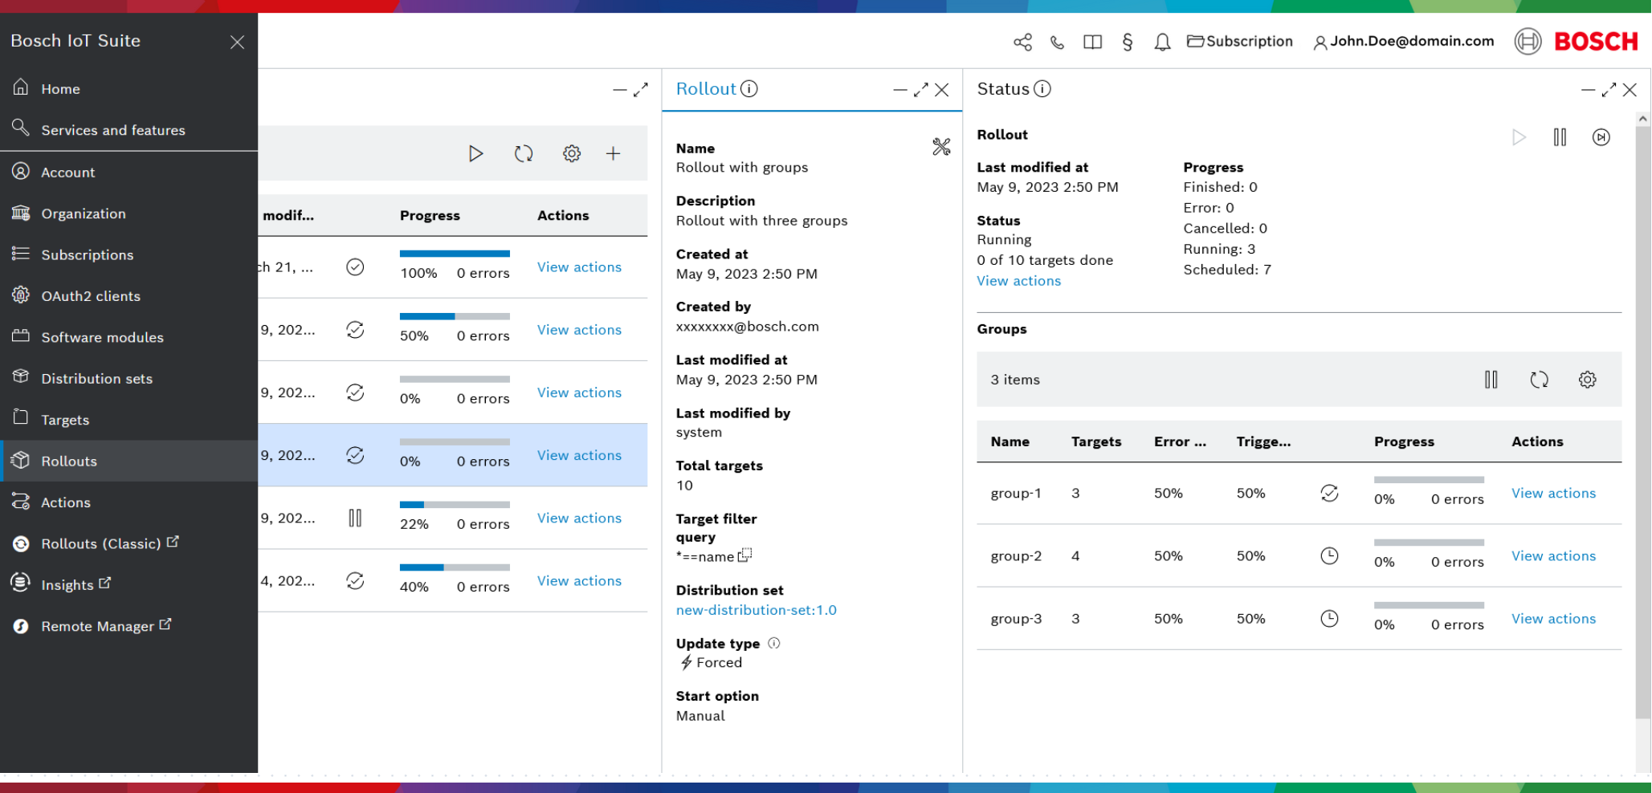This screenshot has width=1652, height=793.
Task: Click the progress bar of the 22% rollout
Action: [455, 505]
